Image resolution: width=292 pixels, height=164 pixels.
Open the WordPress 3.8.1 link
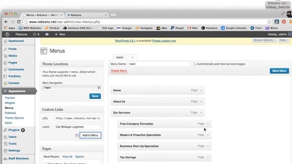point(125,41)
